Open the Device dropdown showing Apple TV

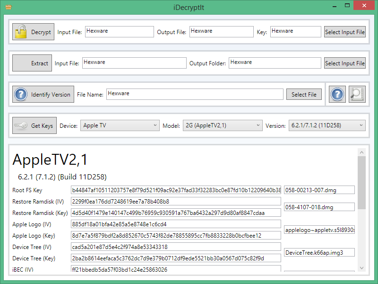coord(120,125)
